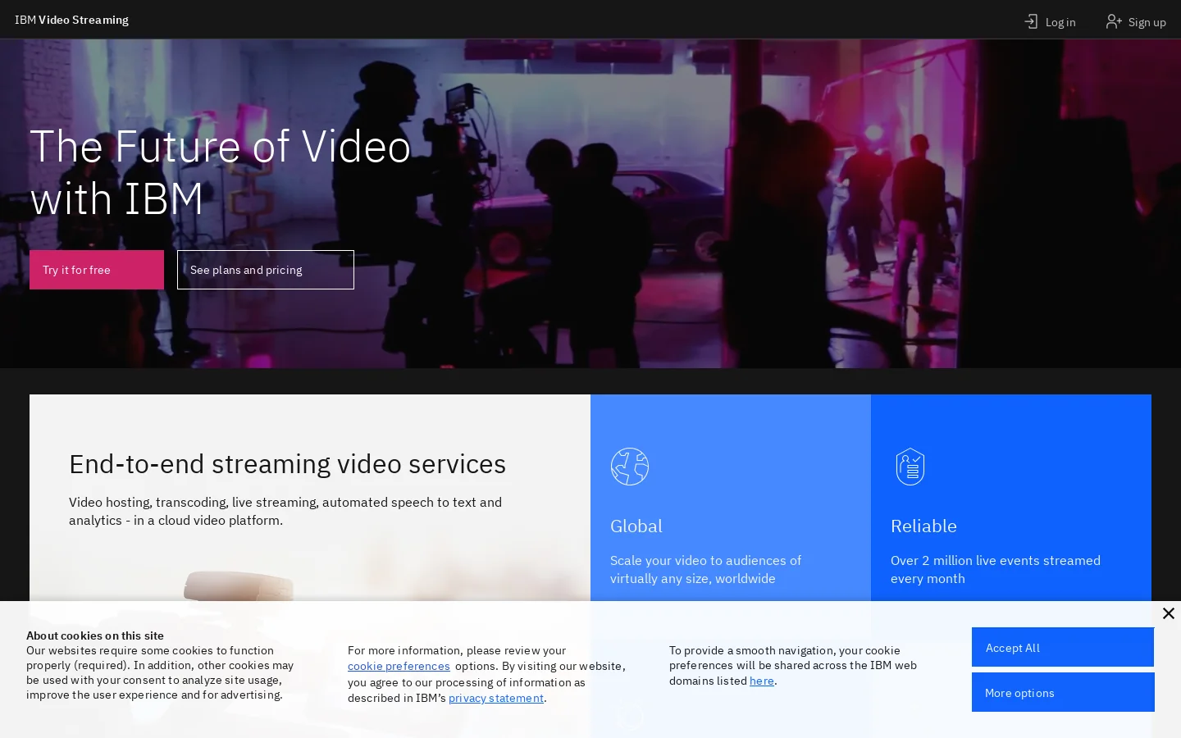Click 'About cookies on this site' title
1181x738 pixels.
point(95,635)
